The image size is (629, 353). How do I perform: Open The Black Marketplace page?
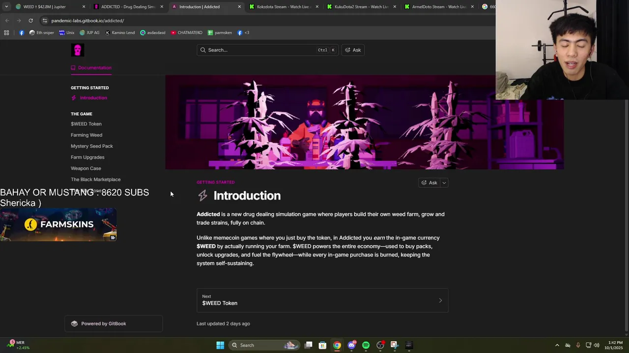point(95,179)
